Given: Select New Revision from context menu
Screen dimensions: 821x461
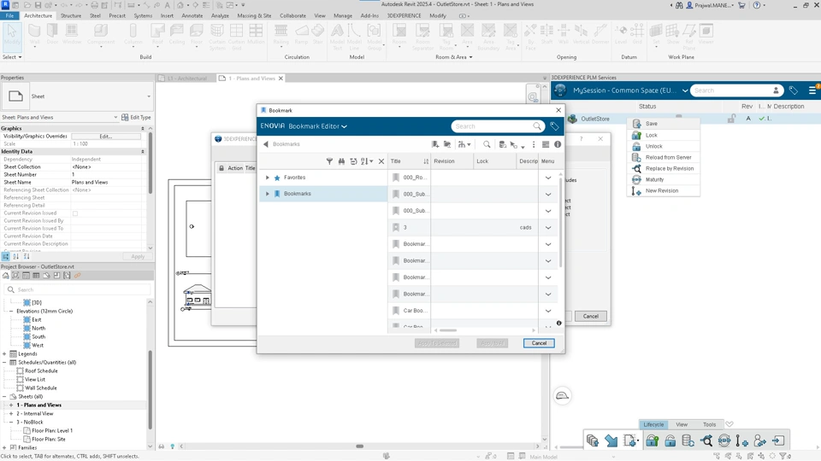Looking at the screenshot, I should (664, 190).
